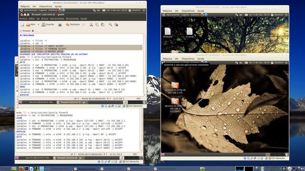This screenshot has height=171, width=305.
Task: Select the firewall document tab in gedit
Action: [27, 31]
